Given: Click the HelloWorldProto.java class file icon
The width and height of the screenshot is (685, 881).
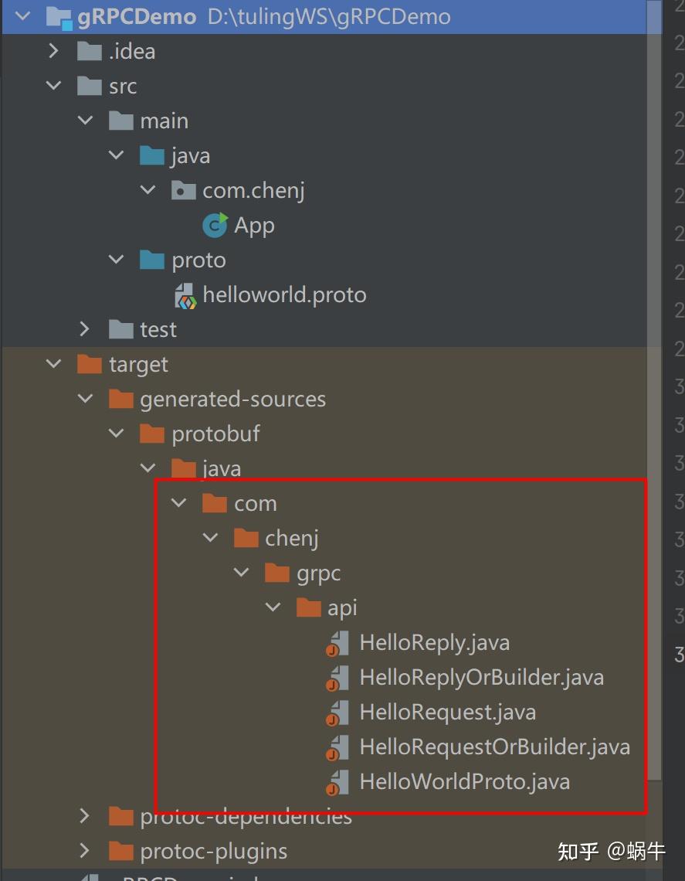Looking at the screenshot, I should click(337, 781).
